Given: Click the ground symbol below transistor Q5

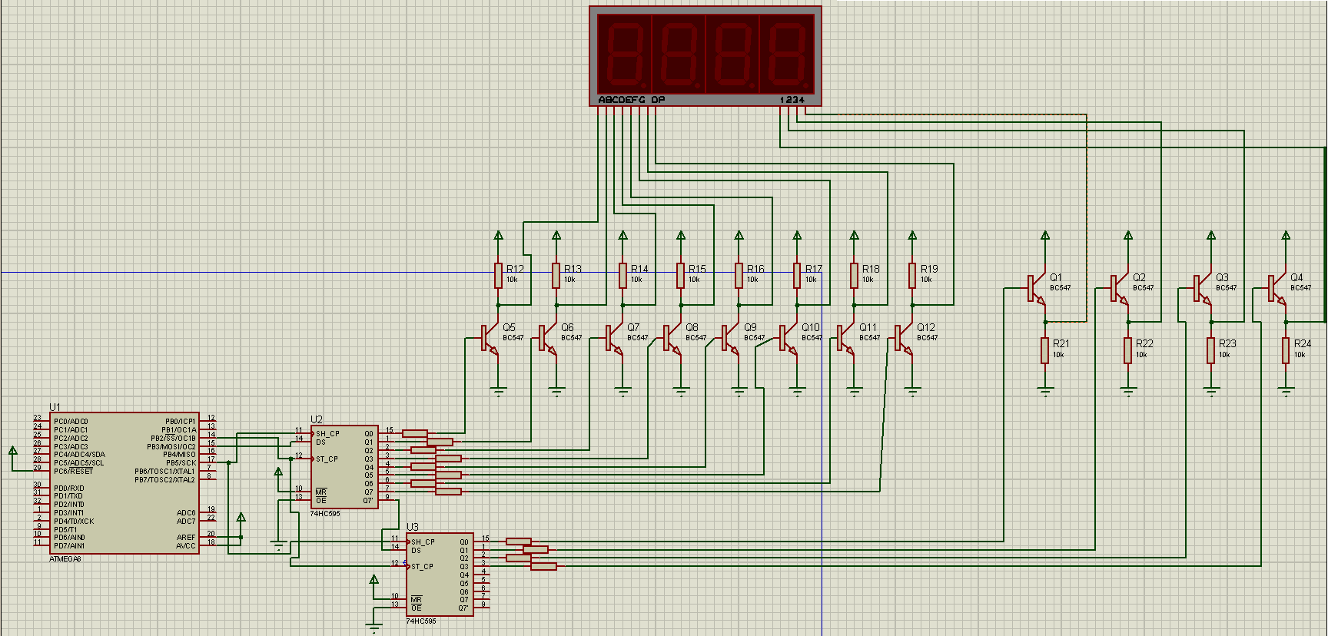Looking at the screenshot, I should click(499, 392).
